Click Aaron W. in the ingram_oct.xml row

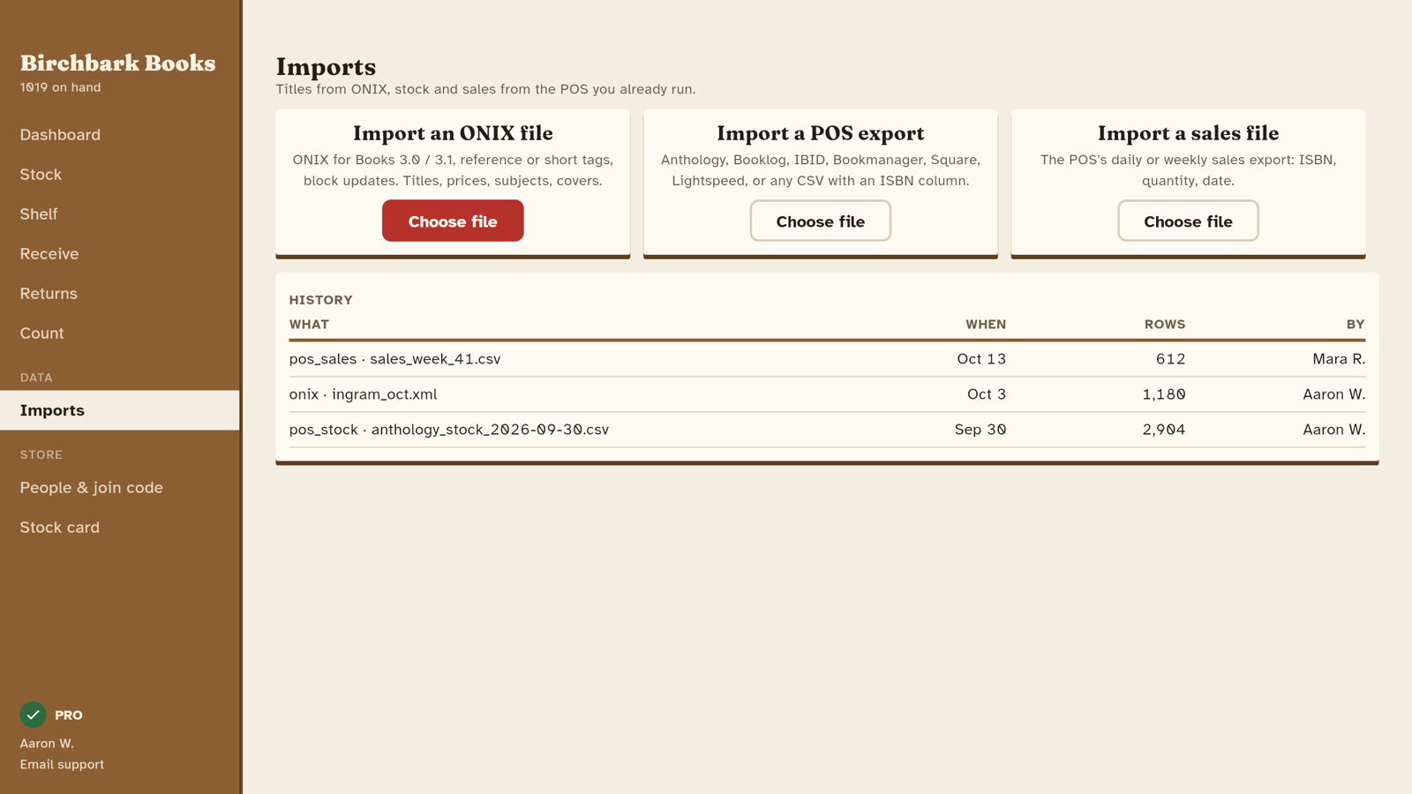pos(1334,394)
